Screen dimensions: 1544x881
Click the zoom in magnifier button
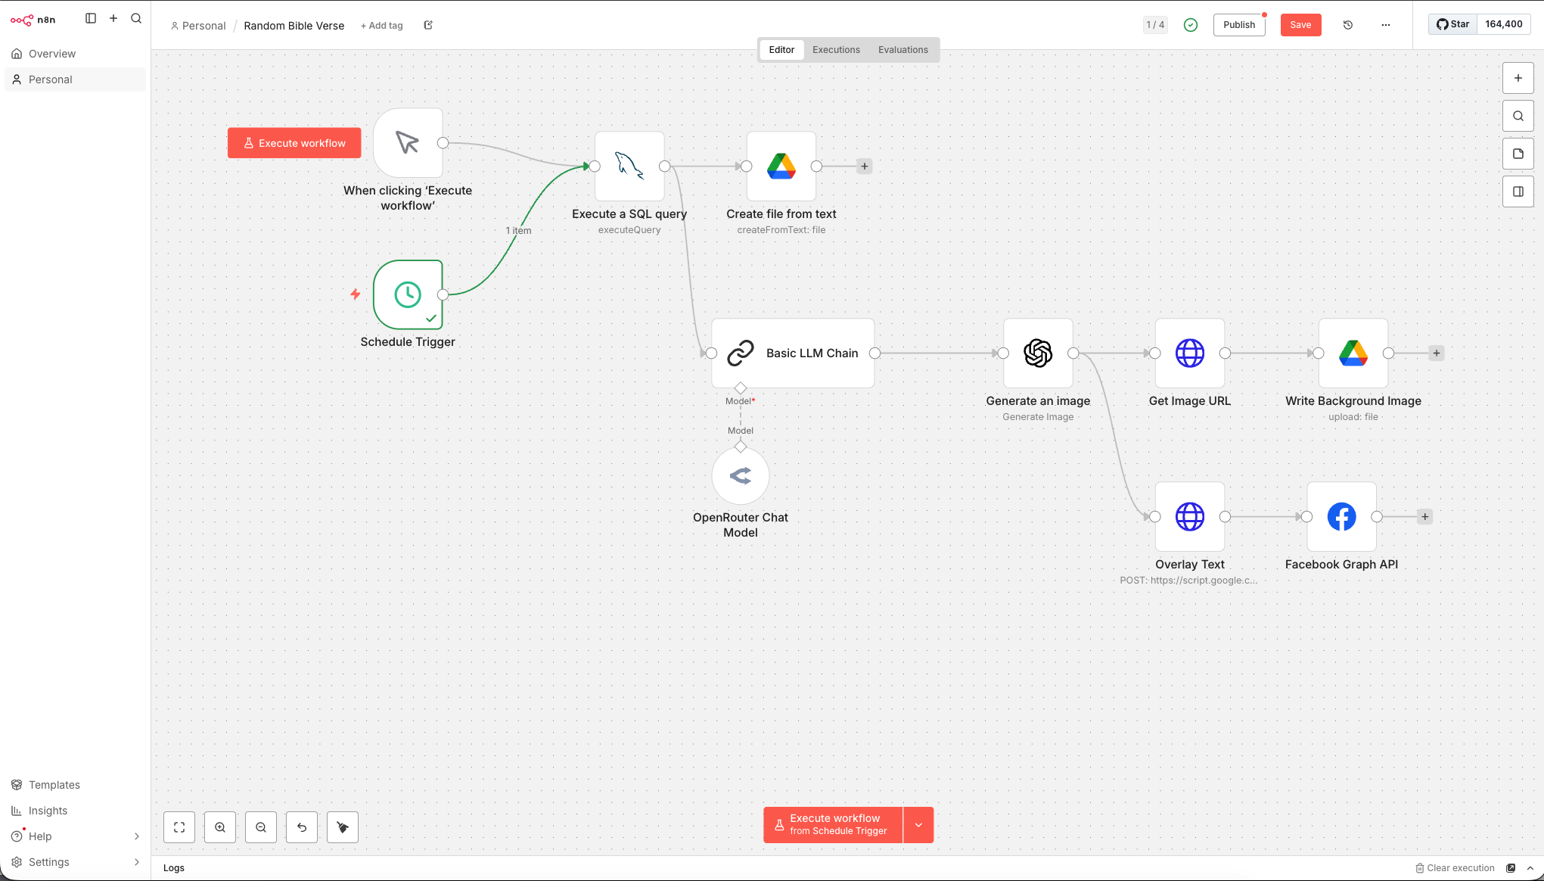220,827
